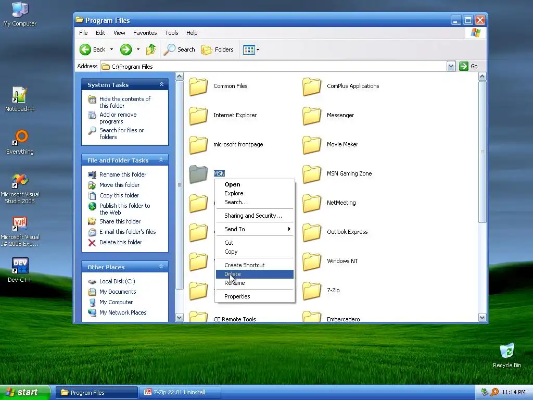This screenshot has height=400, width=533.
Task: Switch to 7-Zip 22.01 Uninstall taskbar button
Action: tap(180, 392)
